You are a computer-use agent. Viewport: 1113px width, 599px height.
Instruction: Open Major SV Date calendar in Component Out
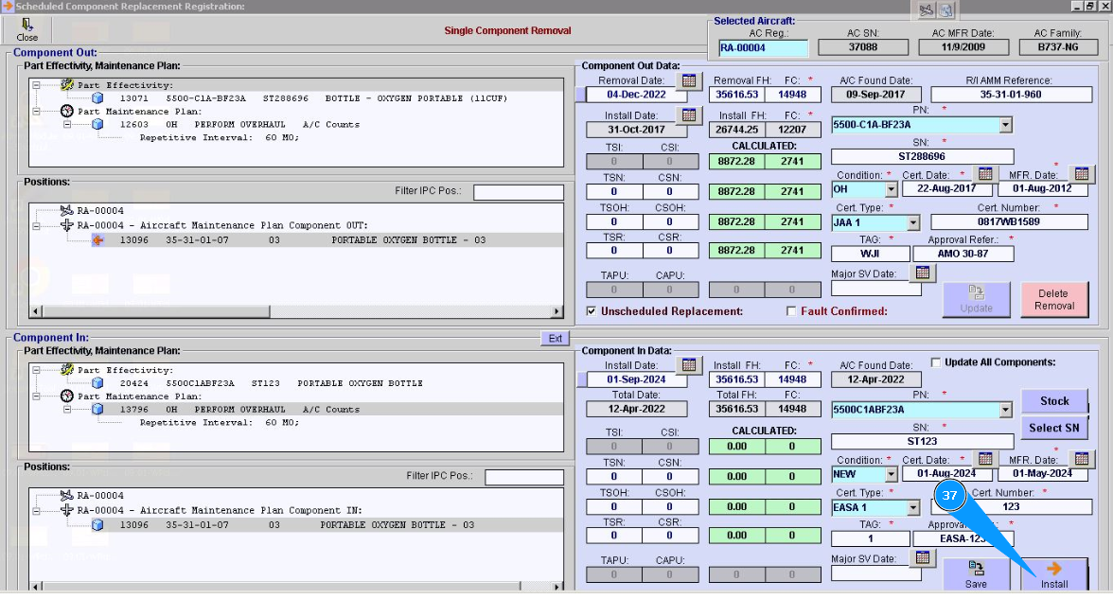[x=923, y=273]
